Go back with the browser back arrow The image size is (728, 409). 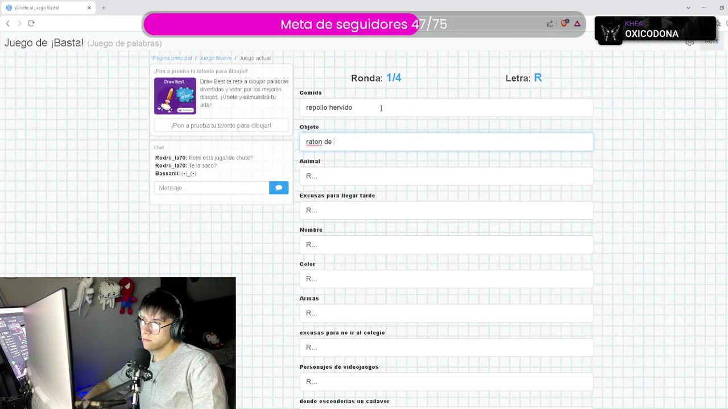7,23
